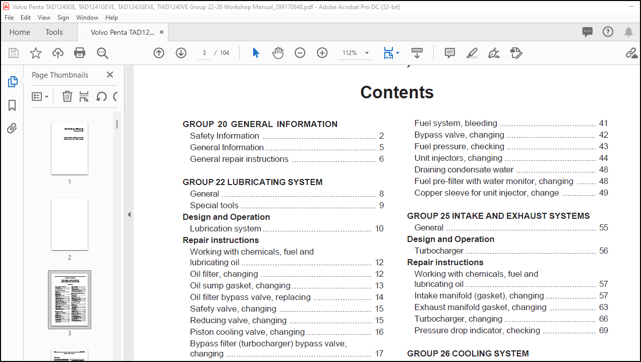
Task: Share a link to this file
Action: coord(631,53)
